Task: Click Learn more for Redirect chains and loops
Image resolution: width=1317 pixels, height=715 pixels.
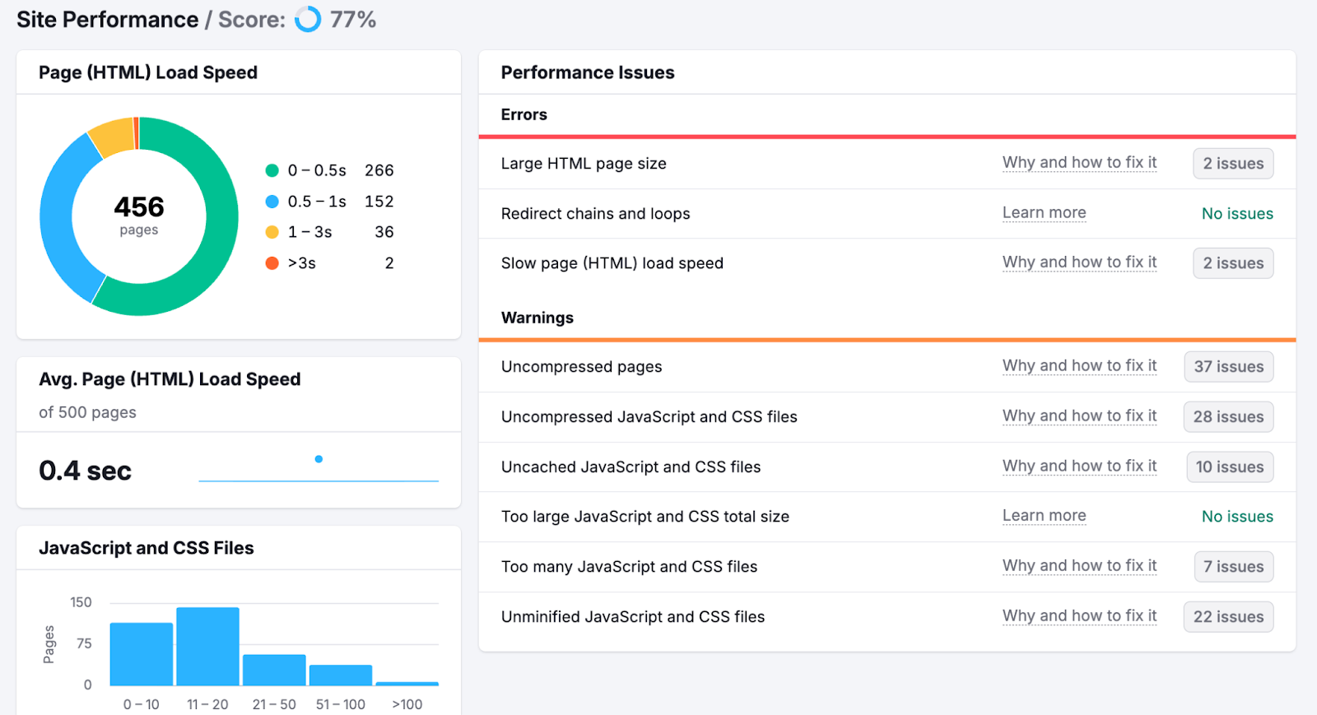Action: (1043, 212)
